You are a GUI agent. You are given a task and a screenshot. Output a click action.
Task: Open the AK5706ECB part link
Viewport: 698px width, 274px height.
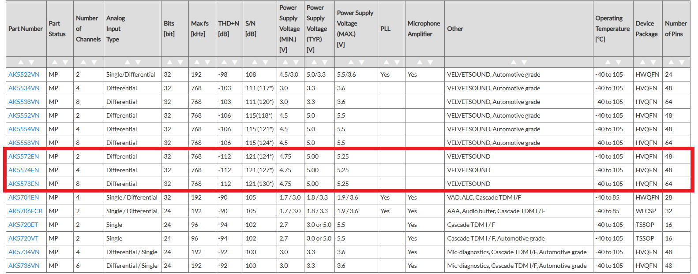[26, 211]
